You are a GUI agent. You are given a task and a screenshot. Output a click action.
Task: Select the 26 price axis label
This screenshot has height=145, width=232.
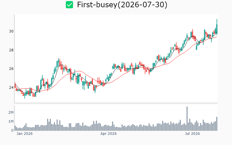(11, 69)
